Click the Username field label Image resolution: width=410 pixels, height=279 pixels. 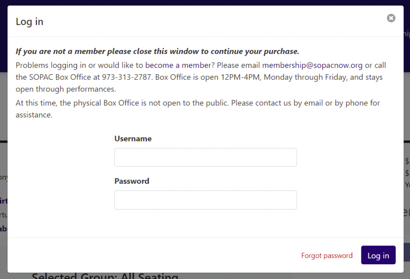coord(133,138)
